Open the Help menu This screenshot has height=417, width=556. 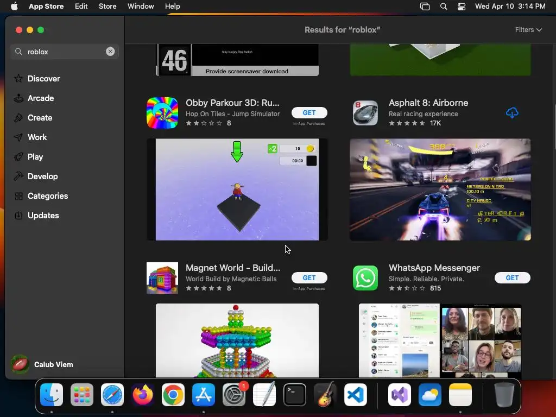click(172, 7)
